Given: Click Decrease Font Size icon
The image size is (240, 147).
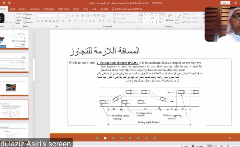Looking at the screenshot, I should pos(72,15).
